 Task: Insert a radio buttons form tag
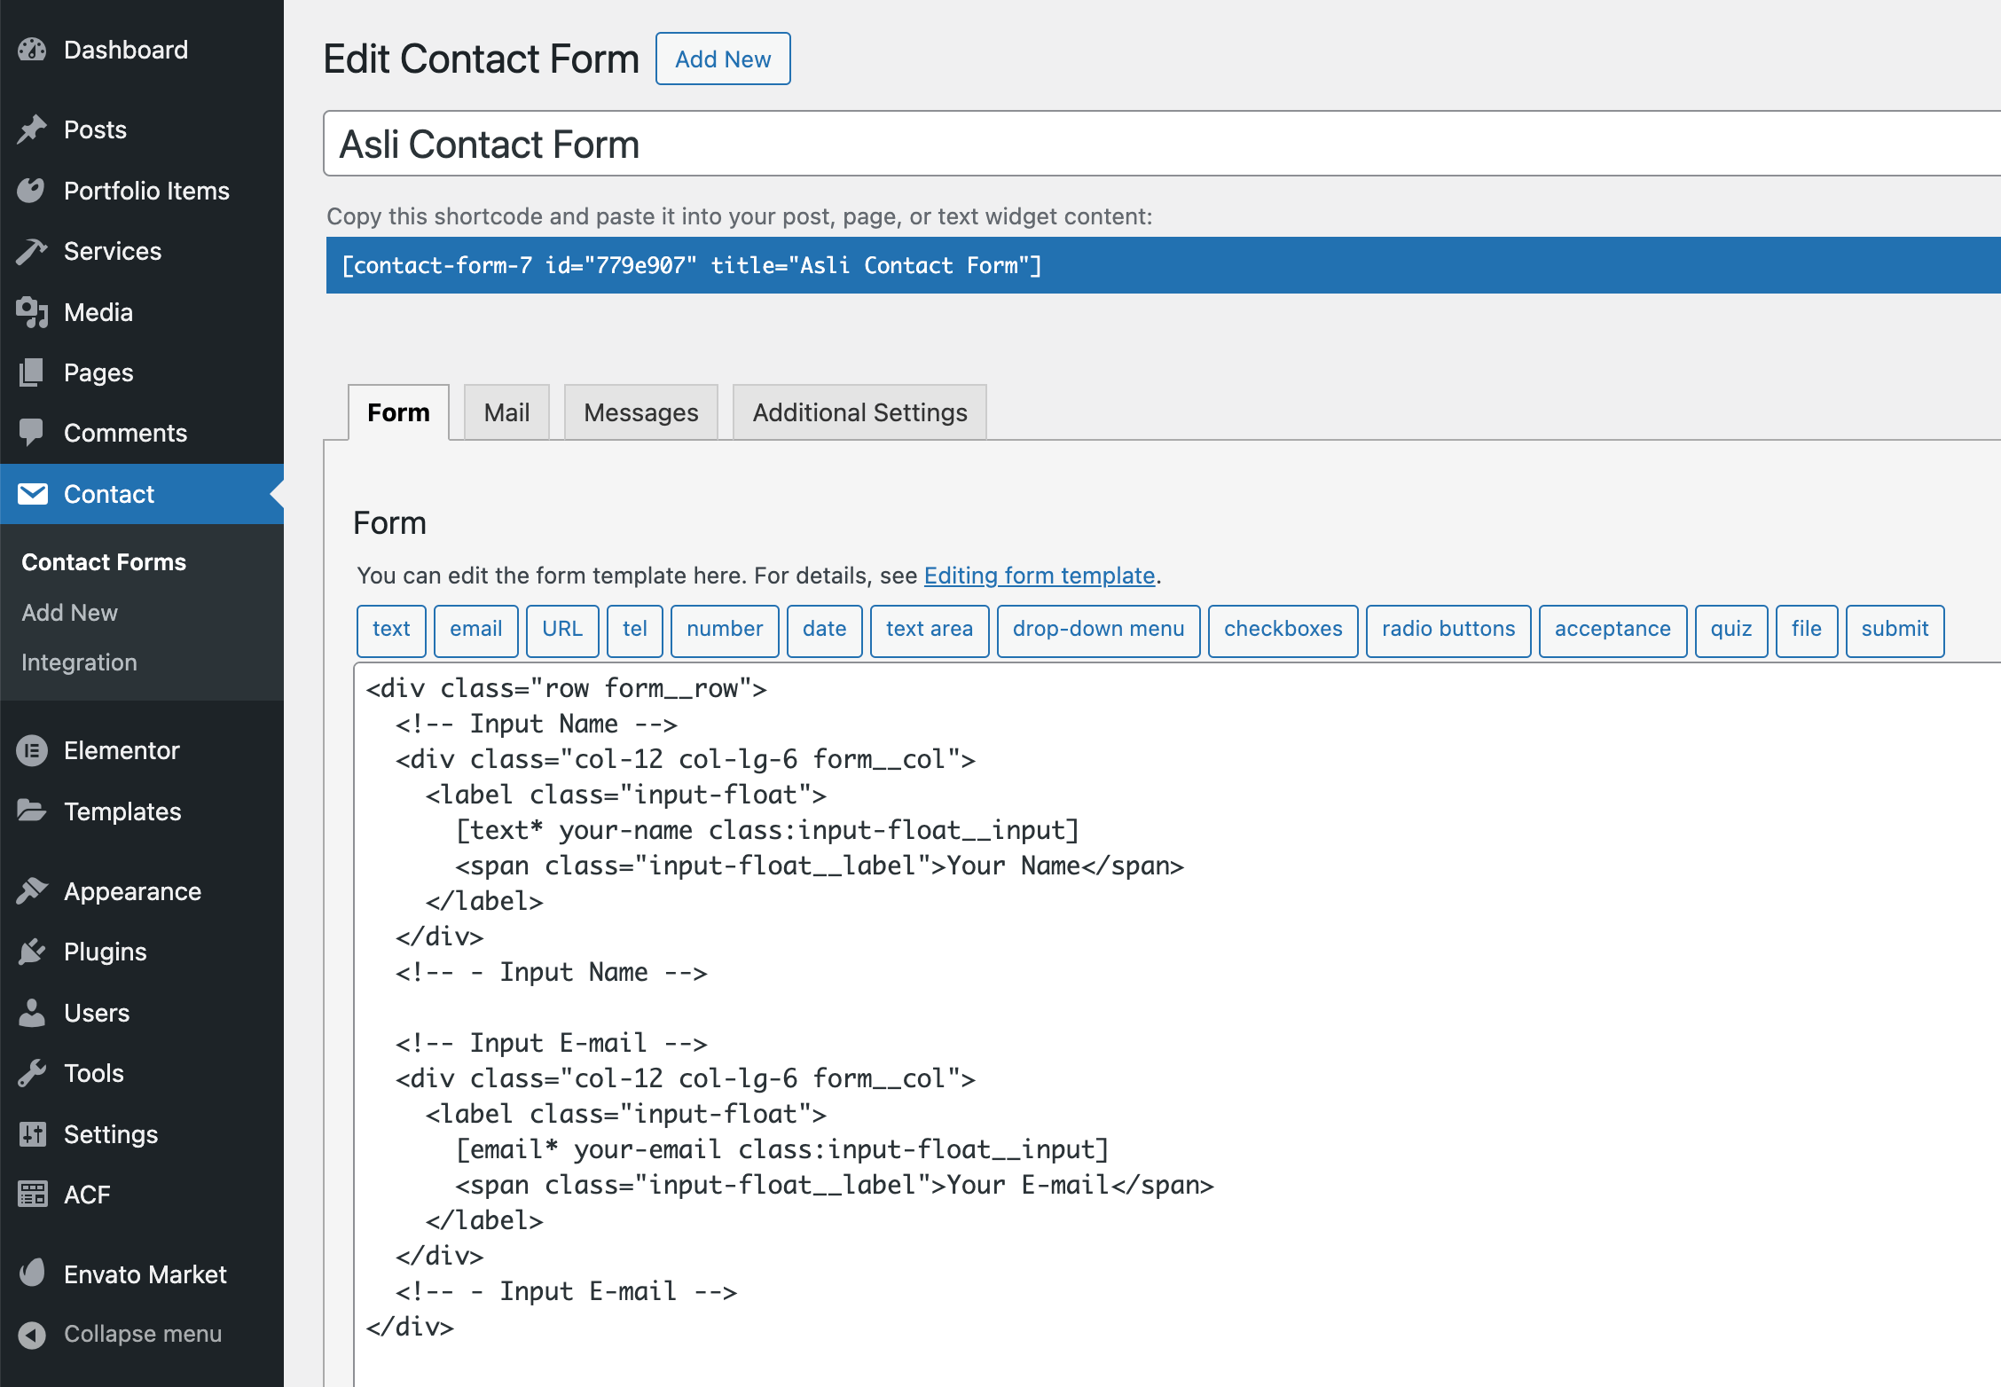[1448, 630]
